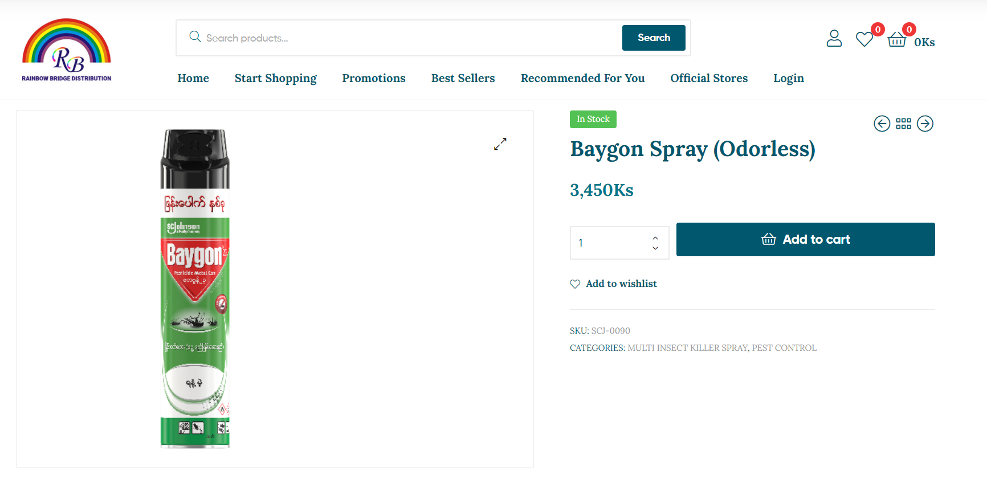Focus the quantity input field
The height and width of the screenshot is (488, 987).
[619, 243]
